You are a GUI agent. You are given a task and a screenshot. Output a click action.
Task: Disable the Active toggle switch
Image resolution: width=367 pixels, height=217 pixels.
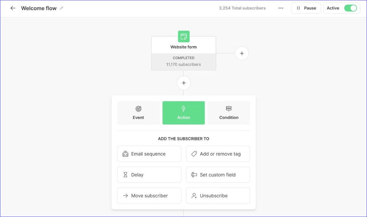point(351,8)
